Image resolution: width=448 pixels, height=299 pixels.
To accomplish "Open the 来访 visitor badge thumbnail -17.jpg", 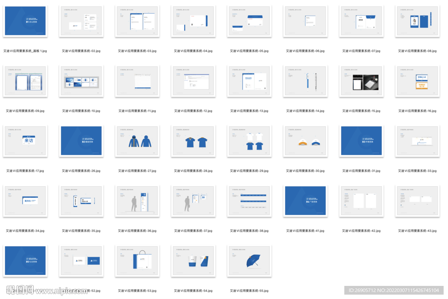I will point(25,141).
